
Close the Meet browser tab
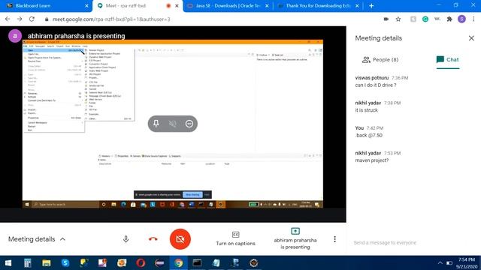[x=177, y=6]
